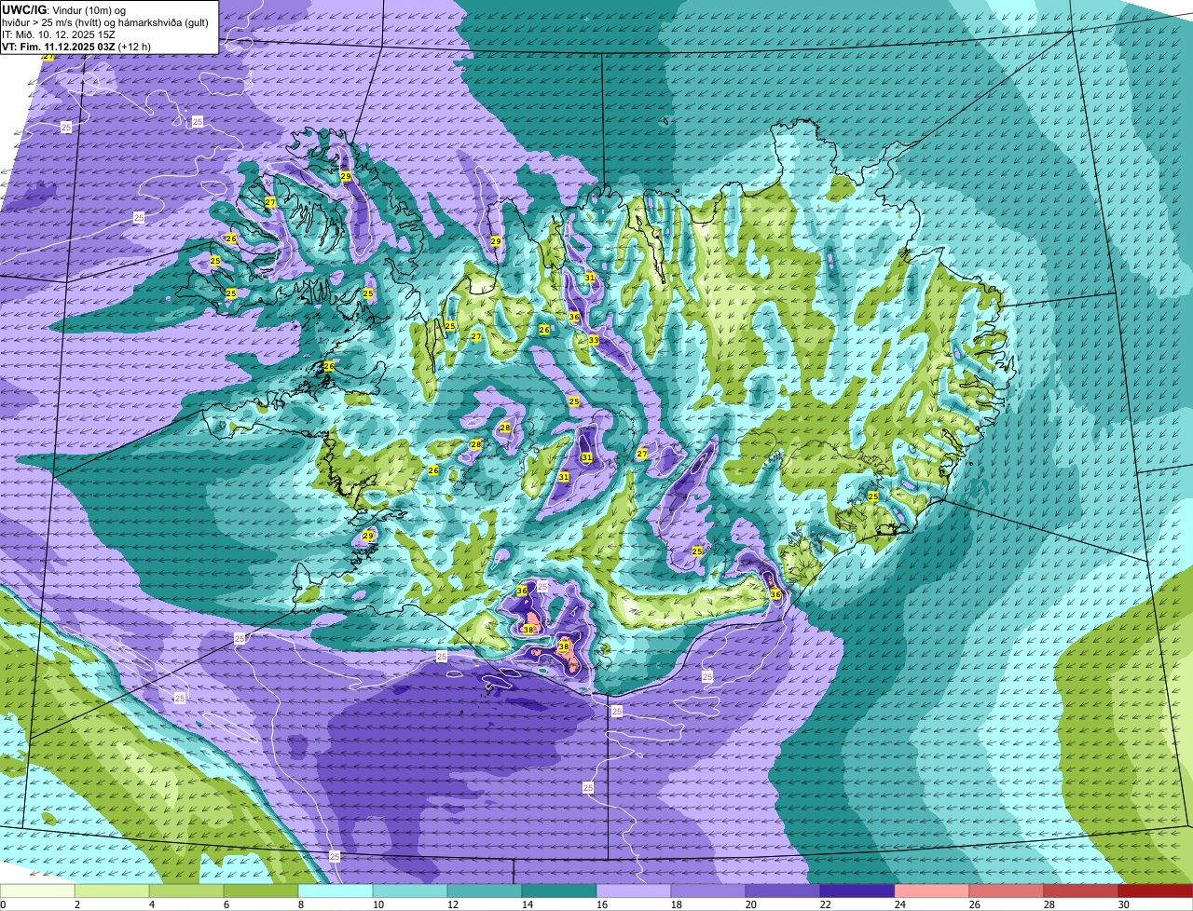This screenshot has width=1193, height=911.
Task: Choose the 12–14 m/s teal legend swatch
Action: point(485,891)
